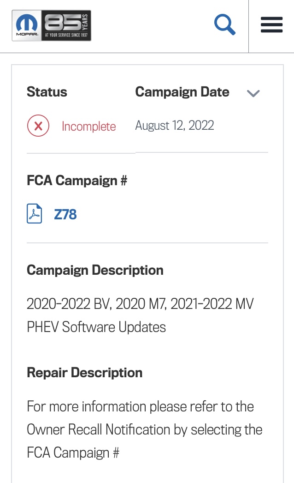The image size is (294, 483).
Task: Select the red Incomplete status text
Action: coord(89,127)
